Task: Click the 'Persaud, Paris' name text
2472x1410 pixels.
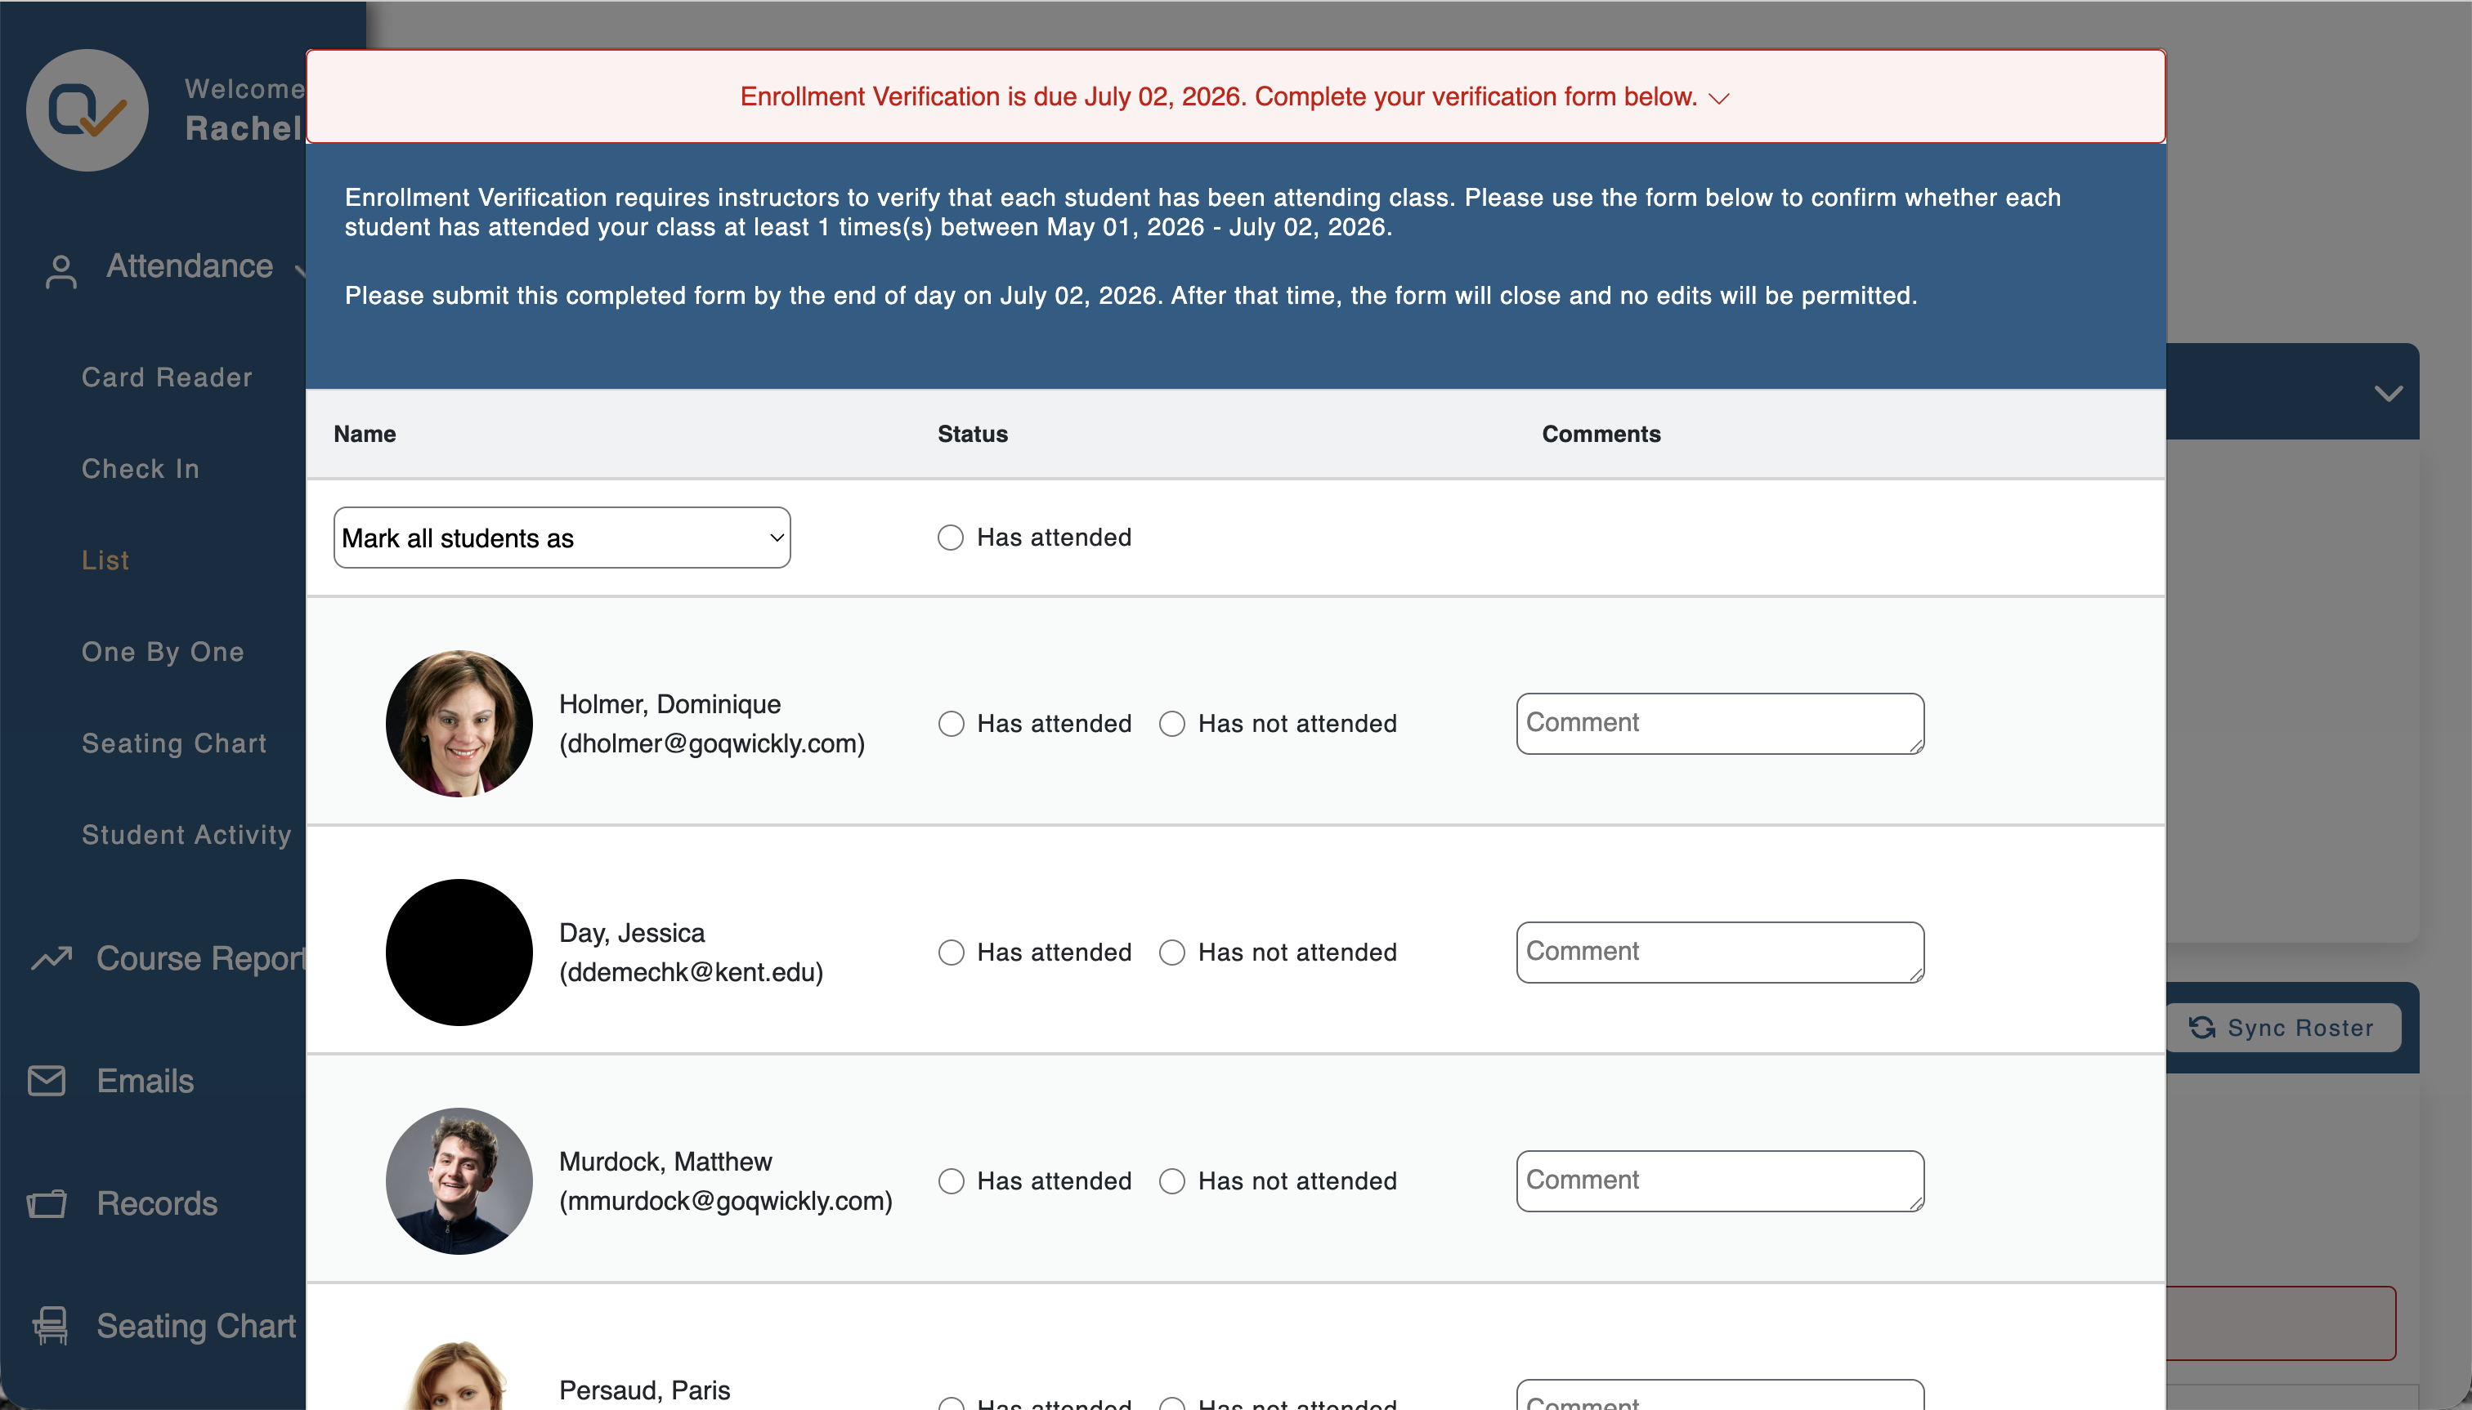Action: pyautogui.click(x=644, y=1390)
